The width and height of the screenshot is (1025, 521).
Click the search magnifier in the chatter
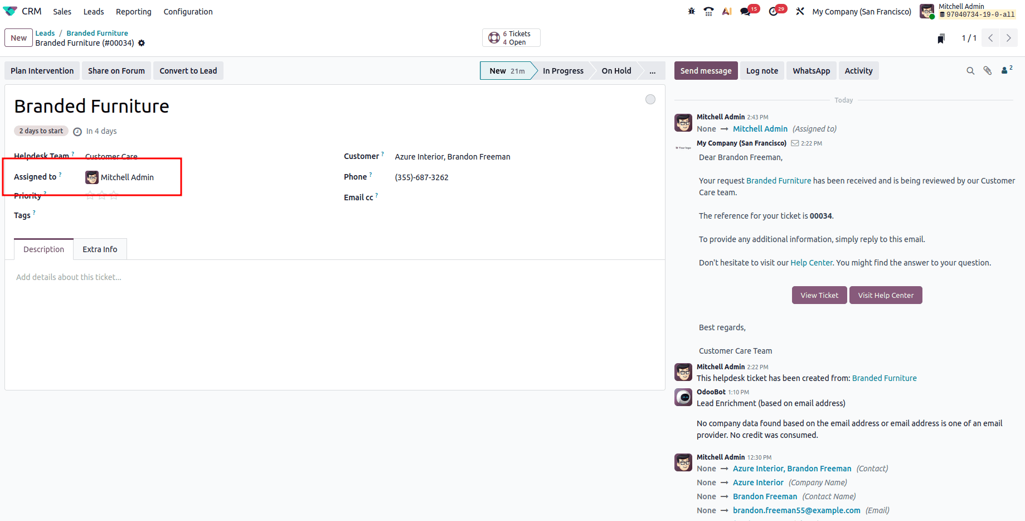point(970,70)
